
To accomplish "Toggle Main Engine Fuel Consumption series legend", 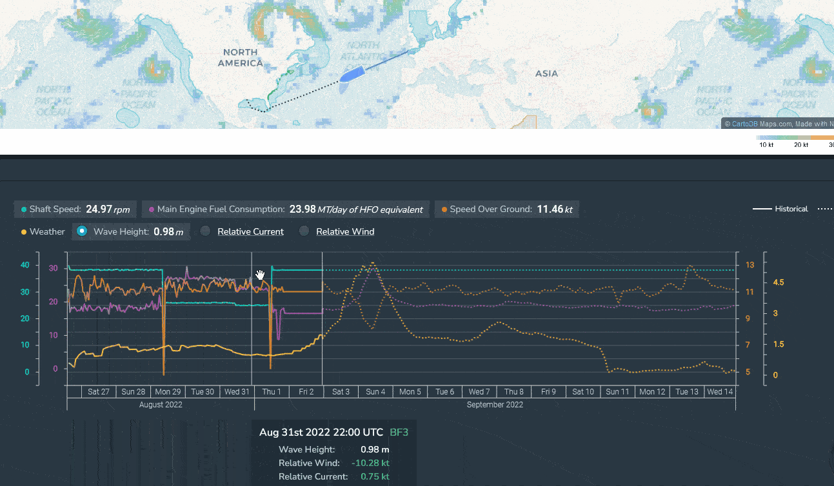I will (x=286, y=209).
